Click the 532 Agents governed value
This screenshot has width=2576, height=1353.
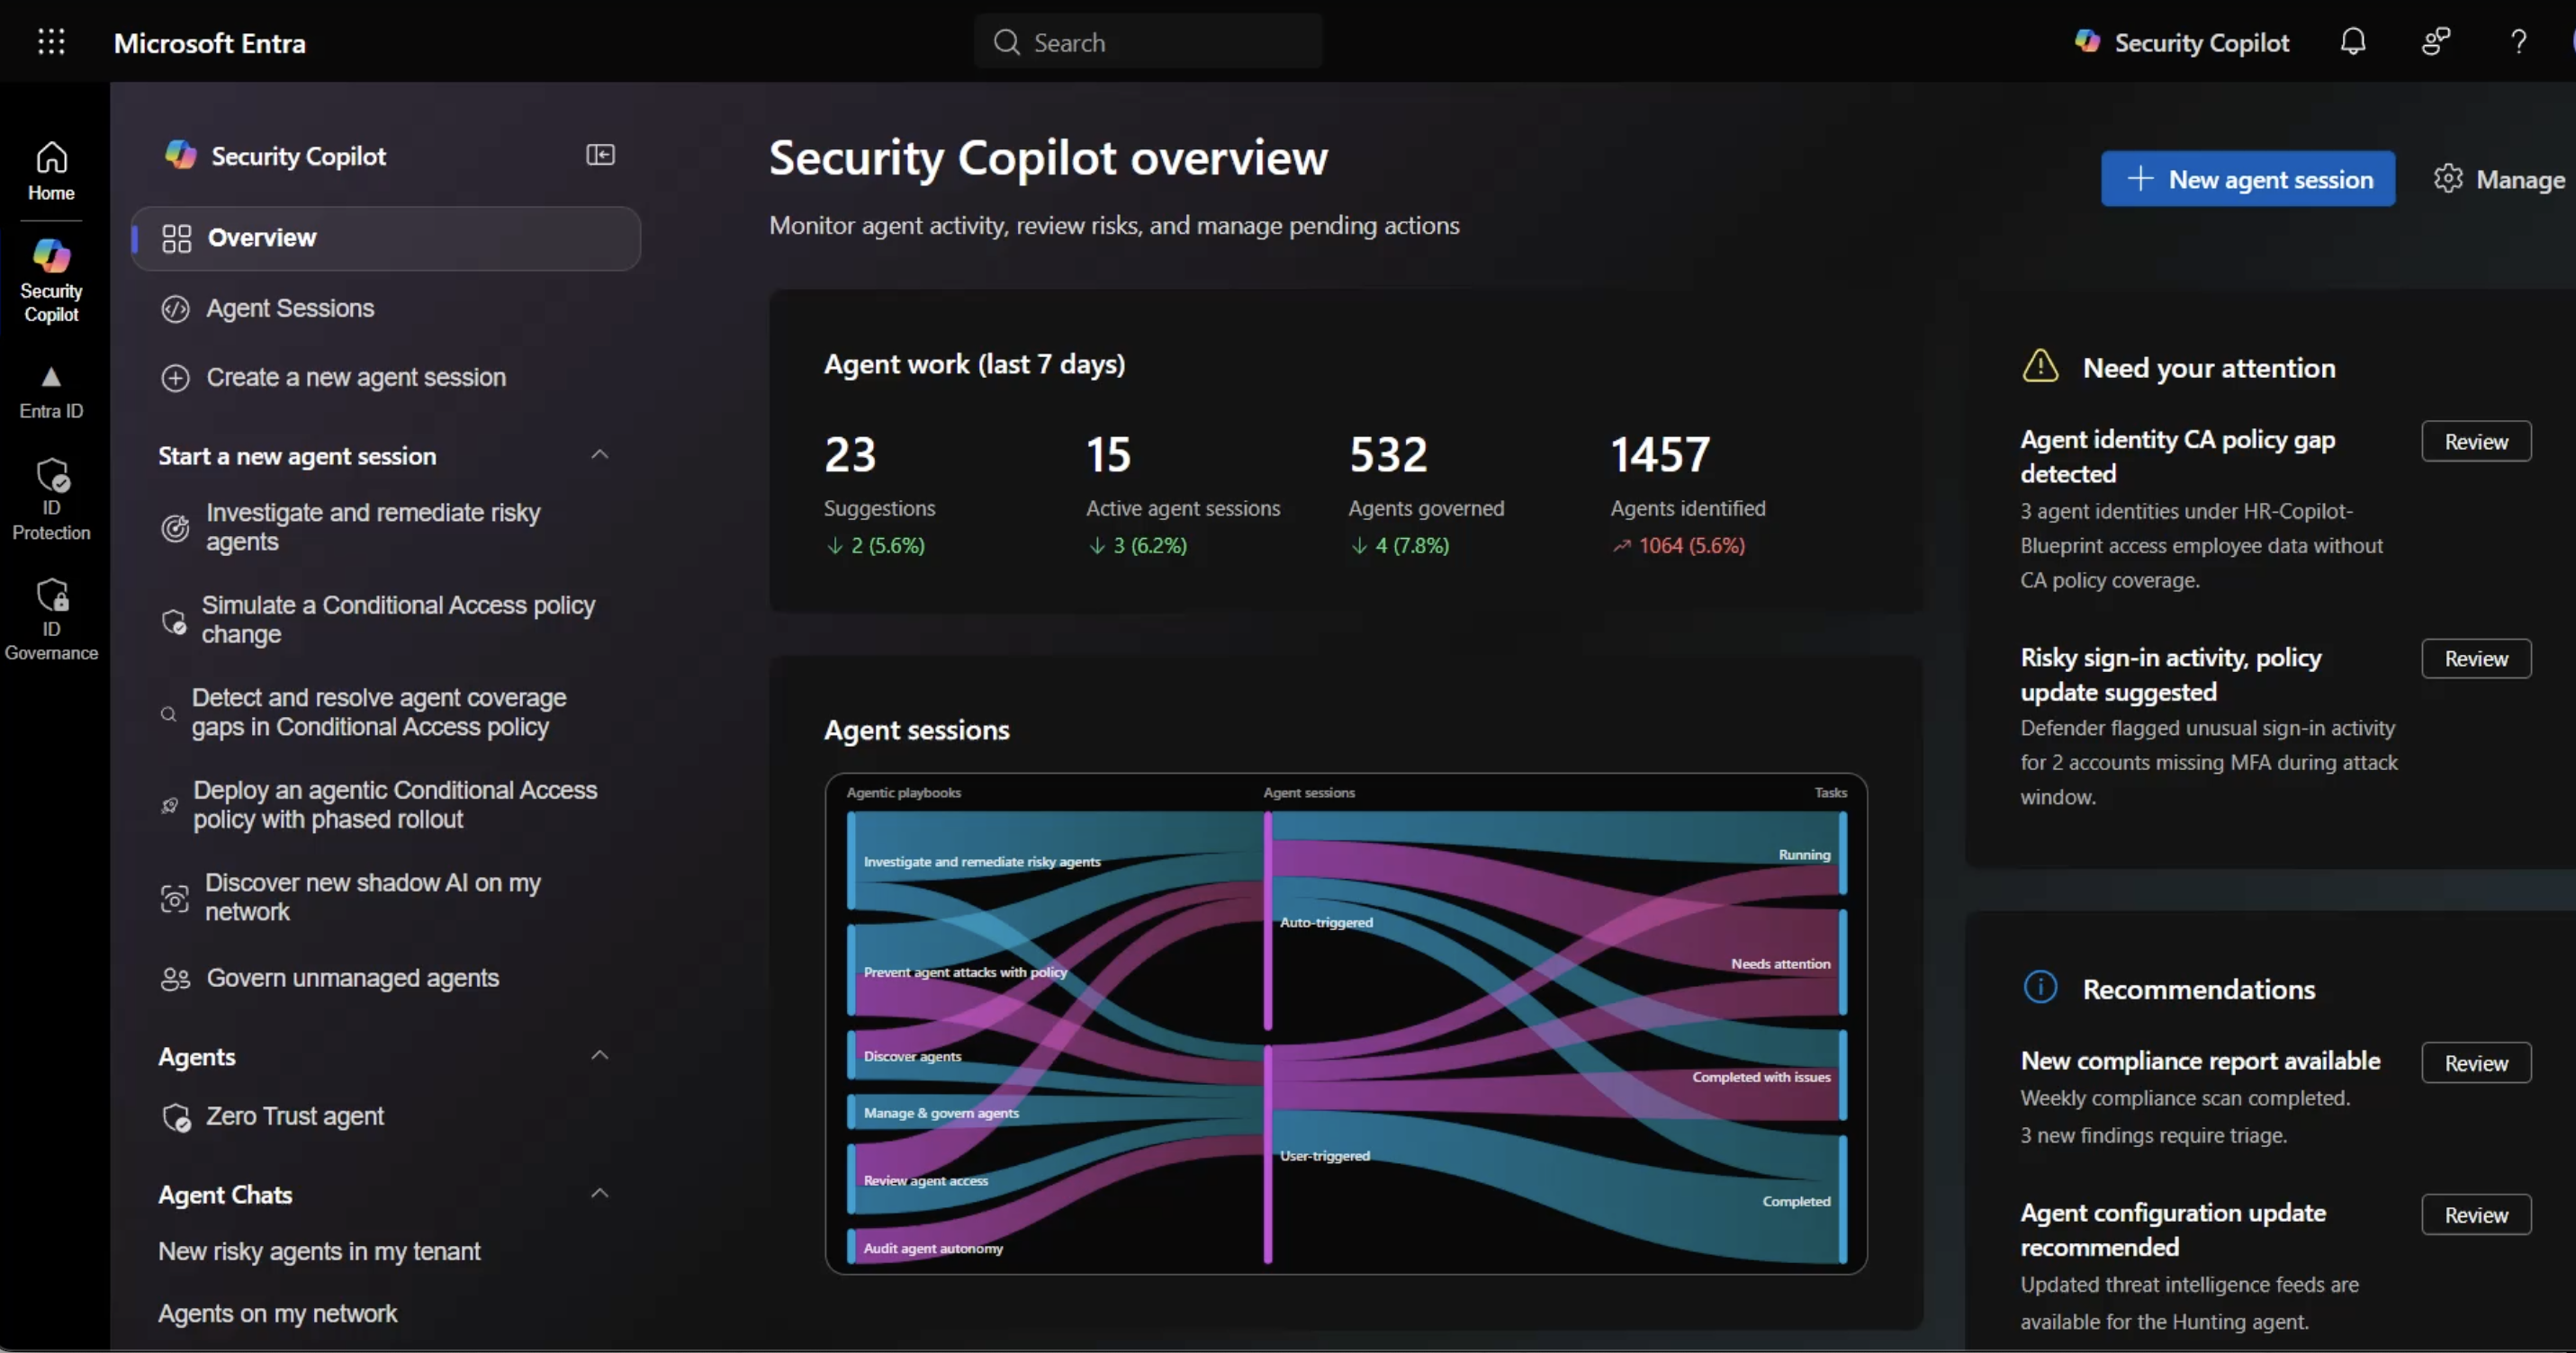[x=1388, y=454]
